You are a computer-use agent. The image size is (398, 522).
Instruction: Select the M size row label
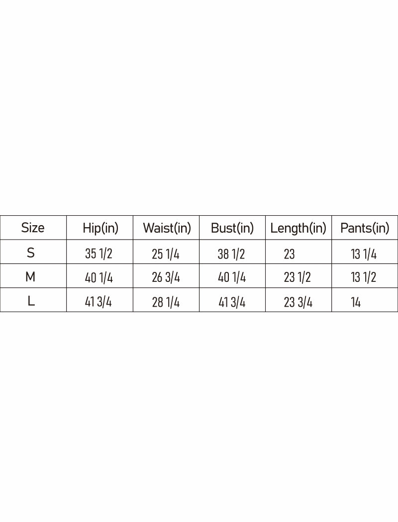coord(30,277)
